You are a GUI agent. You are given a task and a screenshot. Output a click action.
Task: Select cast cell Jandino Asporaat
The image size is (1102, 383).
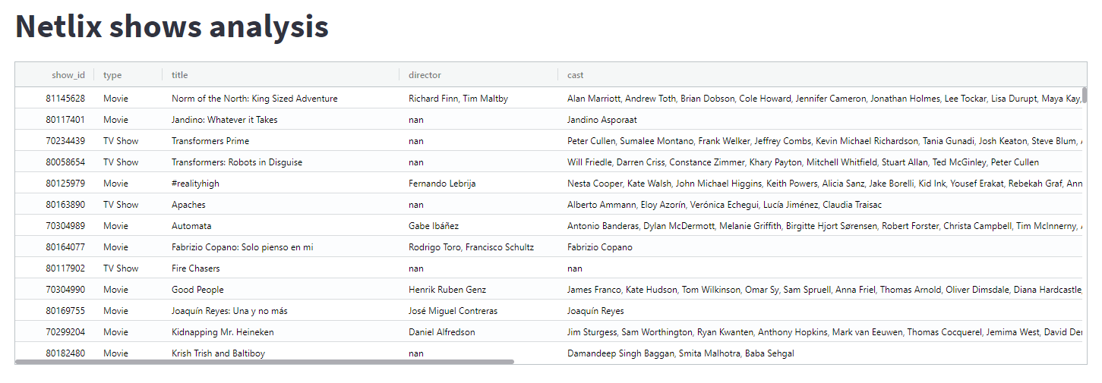tap(820, 120)
